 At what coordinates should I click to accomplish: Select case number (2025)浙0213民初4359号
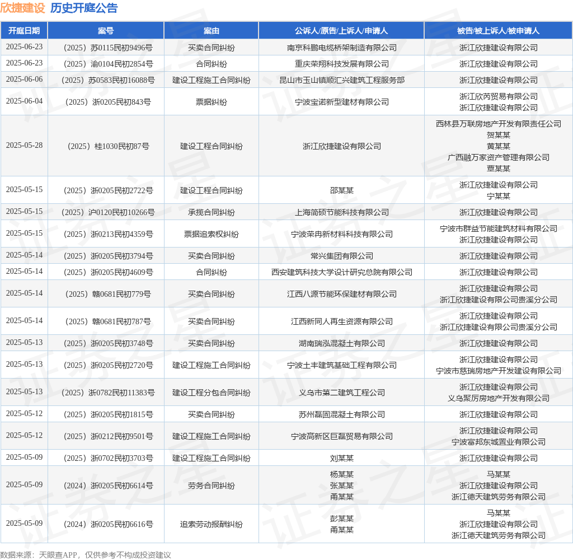[106, 234]
